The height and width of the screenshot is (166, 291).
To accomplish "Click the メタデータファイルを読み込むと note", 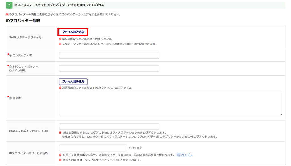I will (x=108, y=44).
